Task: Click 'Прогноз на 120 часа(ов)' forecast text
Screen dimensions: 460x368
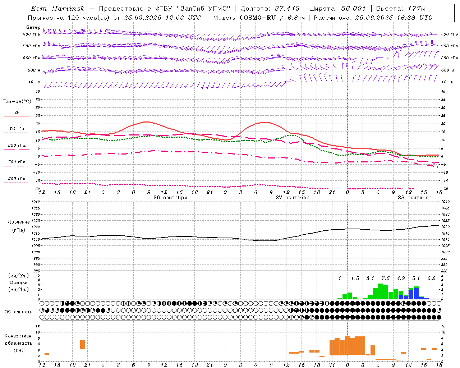Action: (69, 18)
